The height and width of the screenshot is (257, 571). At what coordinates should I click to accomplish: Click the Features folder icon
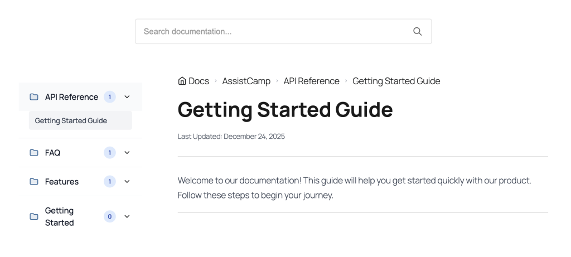pos(34,182)
